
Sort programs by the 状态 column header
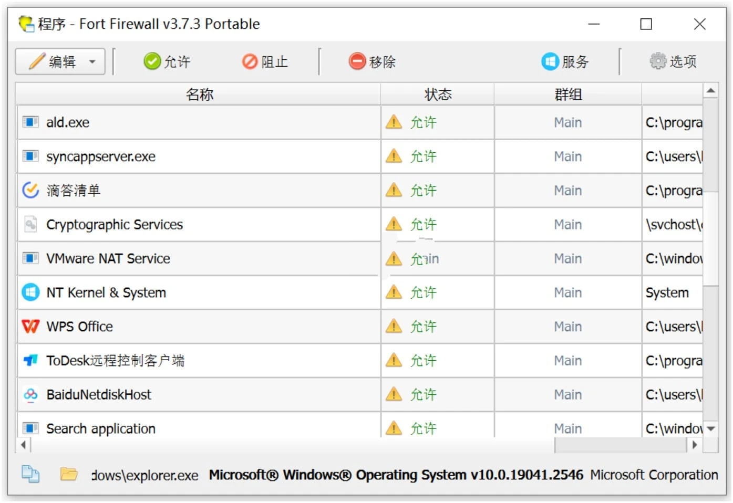point(437,93)
